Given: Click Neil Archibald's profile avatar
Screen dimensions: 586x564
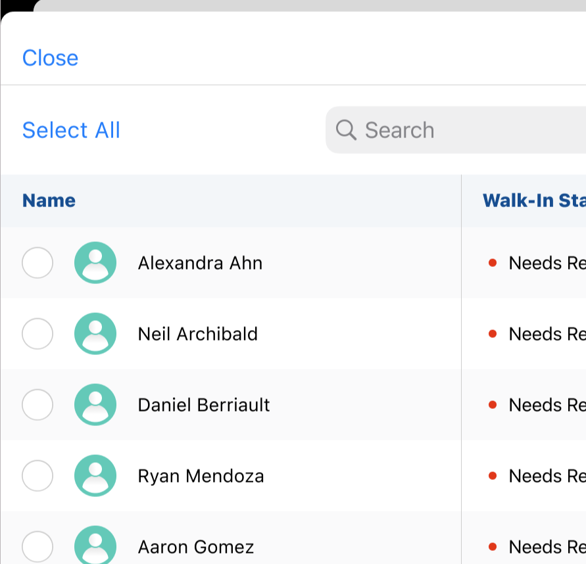Looking at the screenshot, I should pos(95,334).
